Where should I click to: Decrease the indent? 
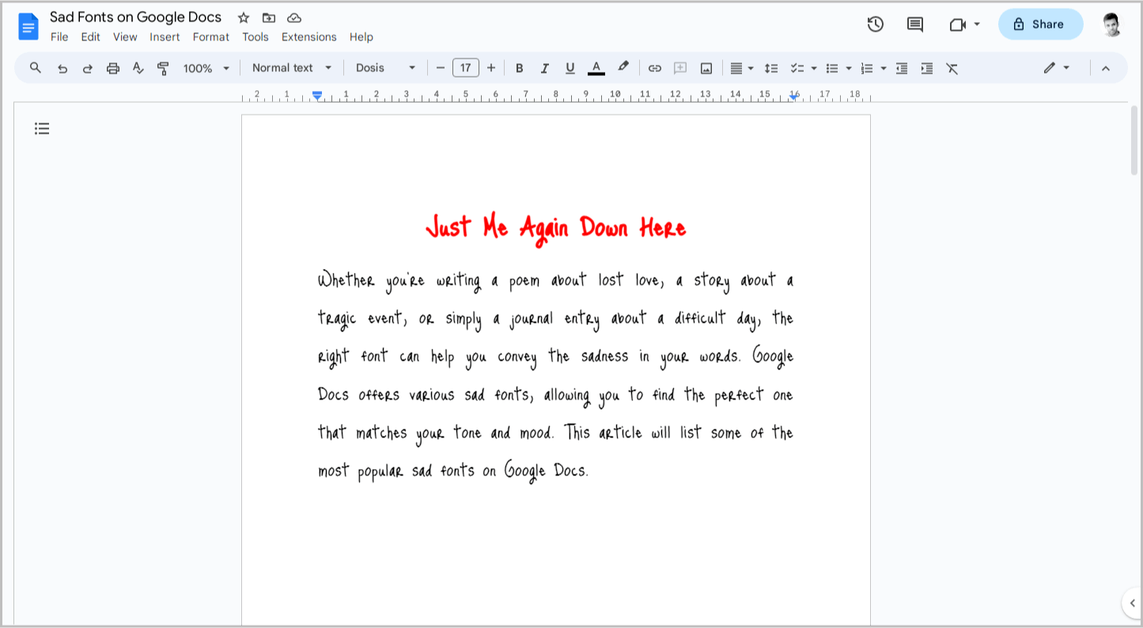click(902, 69)
